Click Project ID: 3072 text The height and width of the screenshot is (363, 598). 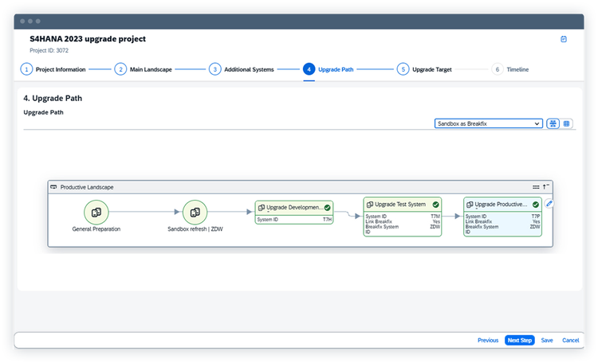point(49,50)
